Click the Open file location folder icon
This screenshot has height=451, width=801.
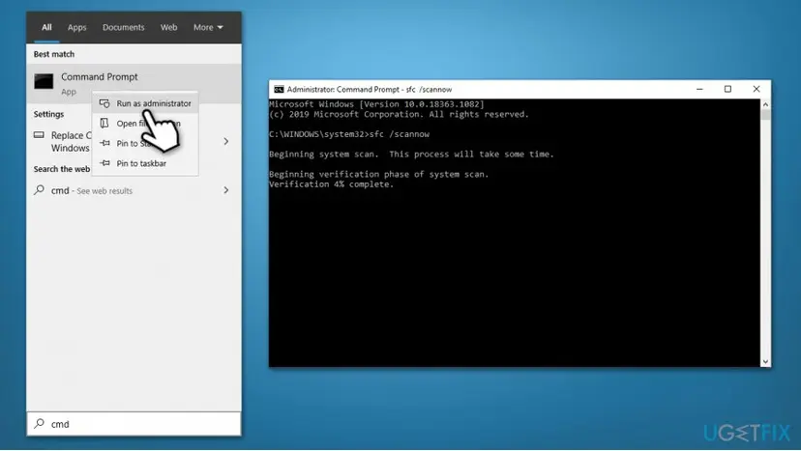click(x=104, y=124)
